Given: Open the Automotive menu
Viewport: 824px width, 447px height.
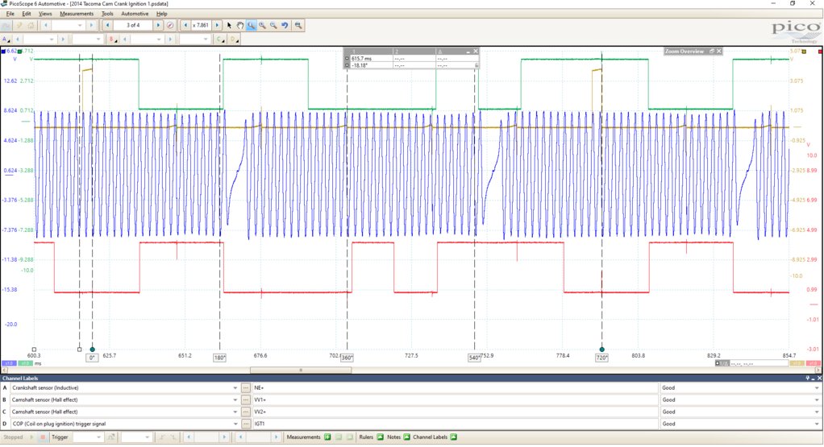Looking at the screenshot, I should (x=135, y=14).
